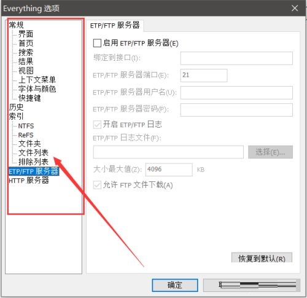Open 字体与颜色 settings

coord(37,89)
